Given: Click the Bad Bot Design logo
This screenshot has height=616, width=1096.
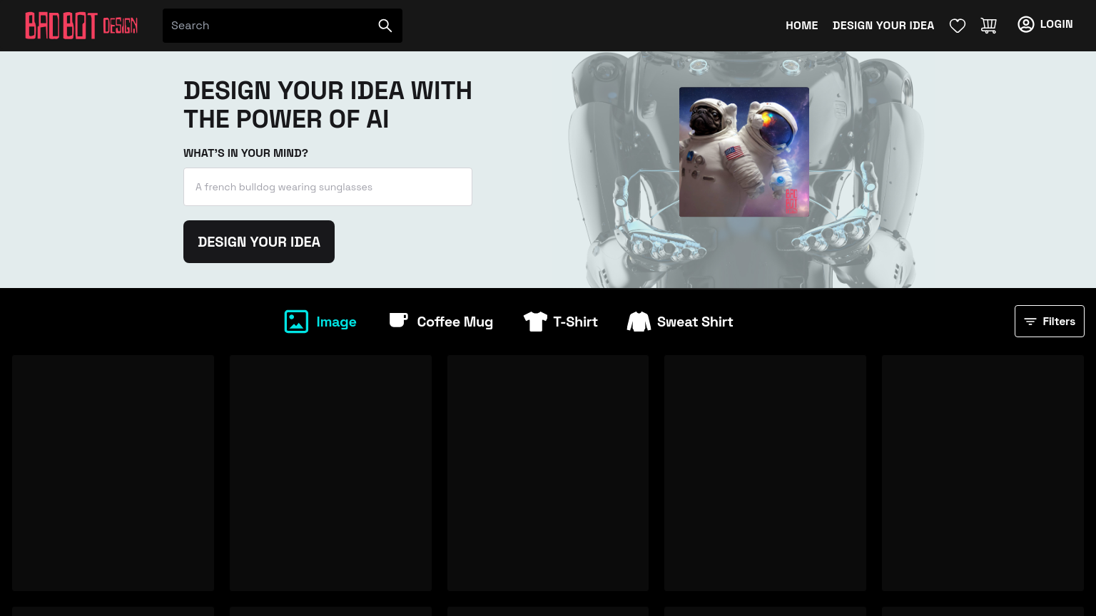Looking at the screenshot, I should (x=81, y=26).
